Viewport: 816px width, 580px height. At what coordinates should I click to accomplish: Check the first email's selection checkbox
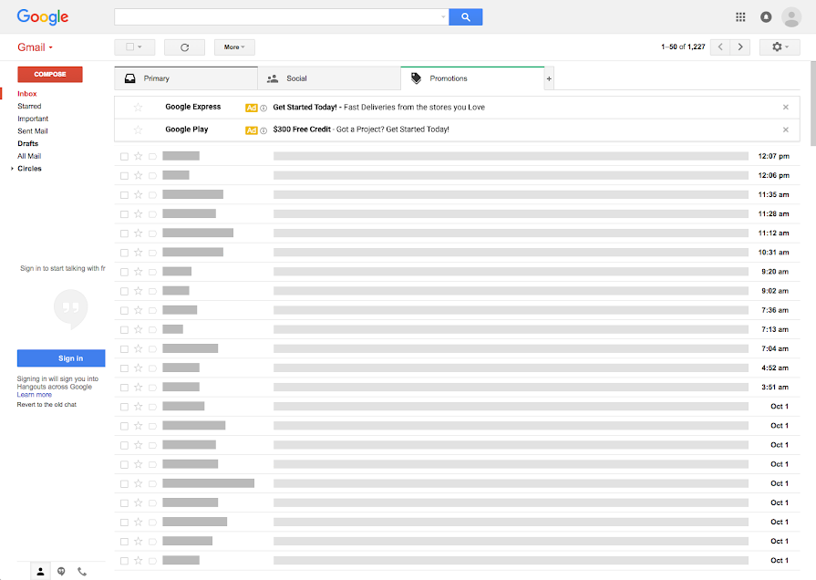tap(123, 156)
